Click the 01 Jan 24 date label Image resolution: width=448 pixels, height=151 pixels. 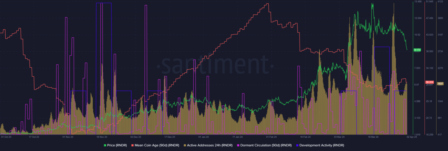tap(203, 136)
